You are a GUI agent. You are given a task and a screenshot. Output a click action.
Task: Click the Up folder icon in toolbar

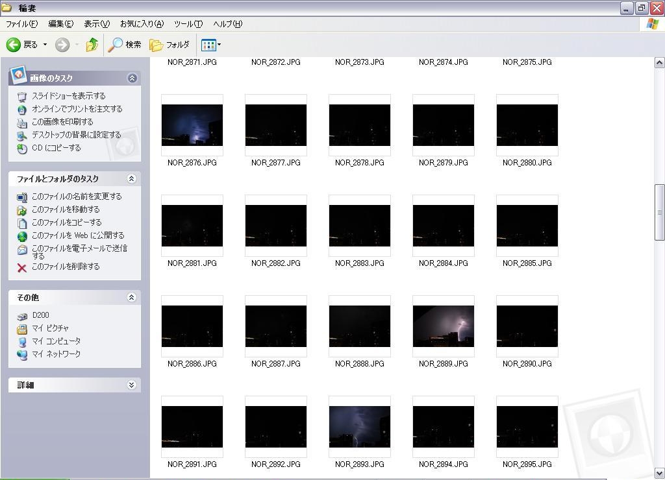pyautogui.click(x=92, y=45)
